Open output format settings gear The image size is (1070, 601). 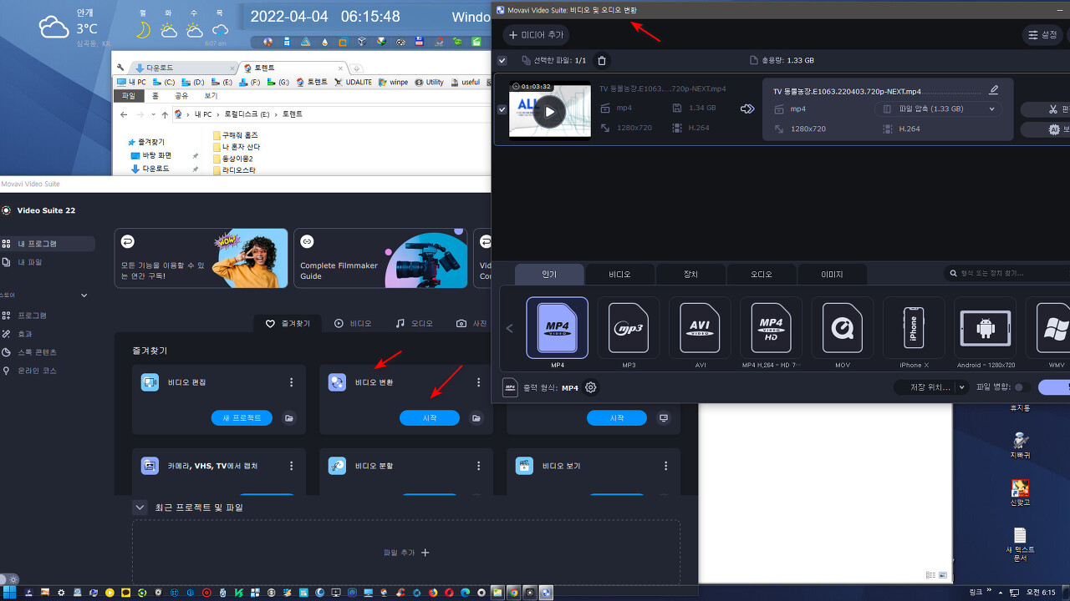(x=591, y=387)
